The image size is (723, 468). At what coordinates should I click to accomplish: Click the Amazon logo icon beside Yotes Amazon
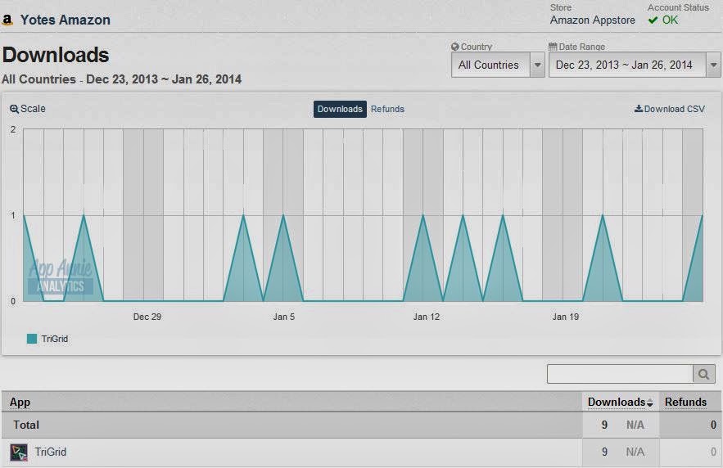7,20
